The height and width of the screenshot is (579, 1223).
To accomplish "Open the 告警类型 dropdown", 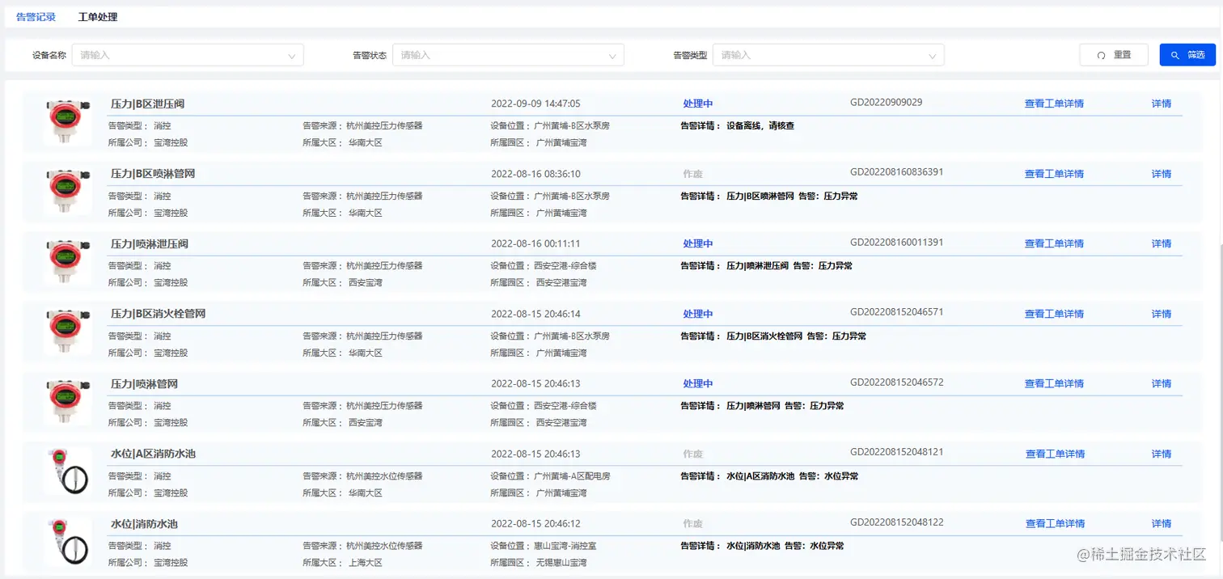I will pos(828,55).
